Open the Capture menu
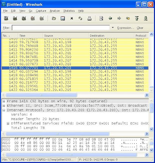155x163 pixels. 41,11
